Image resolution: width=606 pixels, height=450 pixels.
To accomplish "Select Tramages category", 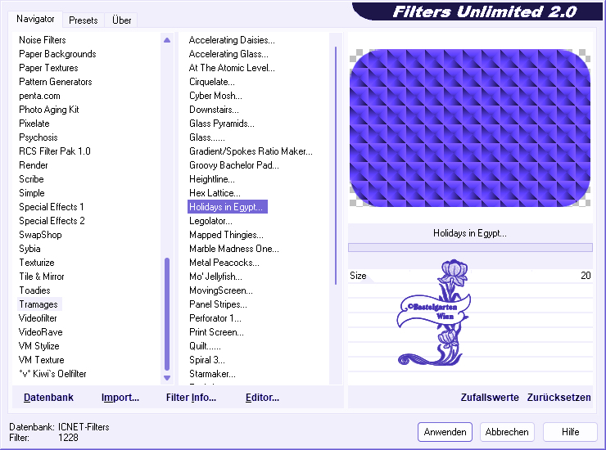I will click(38, 304).
